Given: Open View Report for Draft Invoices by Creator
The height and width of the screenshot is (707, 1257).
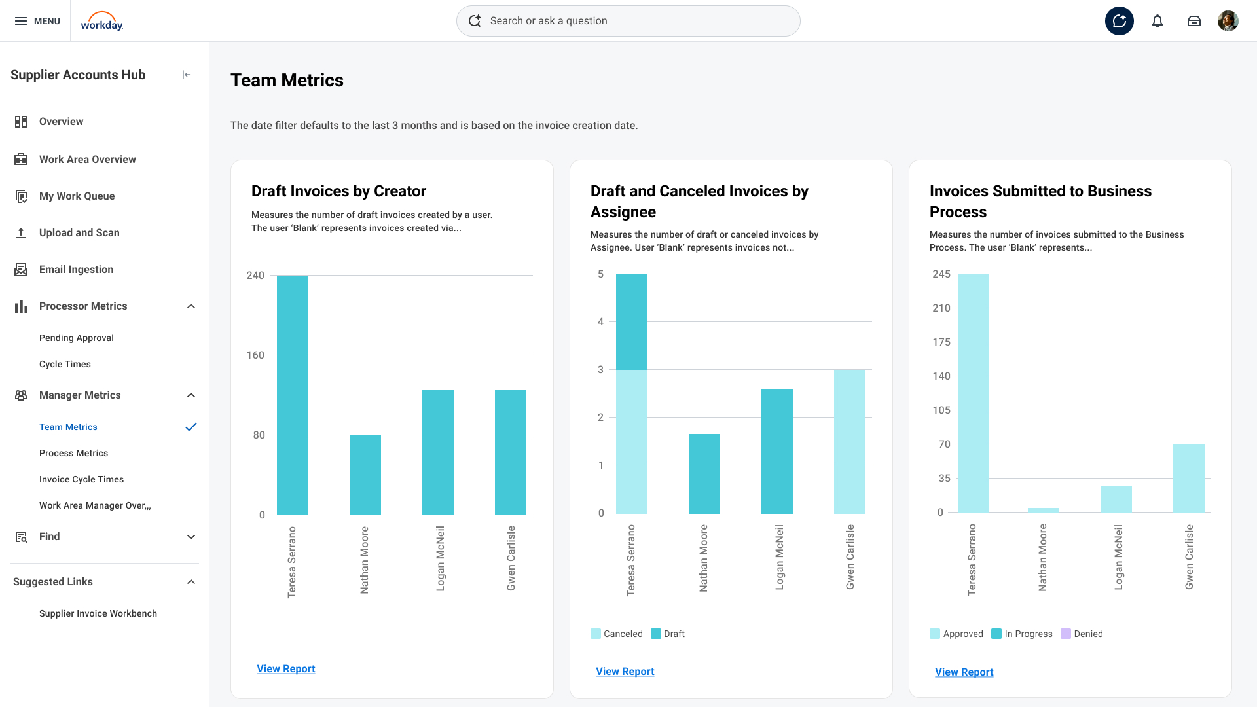Looking at the screenshot, I should pyautogui.click(x=286, y=668).
